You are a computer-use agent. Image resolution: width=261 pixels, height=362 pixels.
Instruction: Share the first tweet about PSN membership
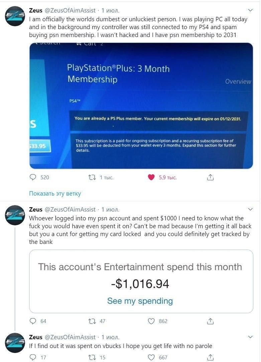[x=210, y=177]
